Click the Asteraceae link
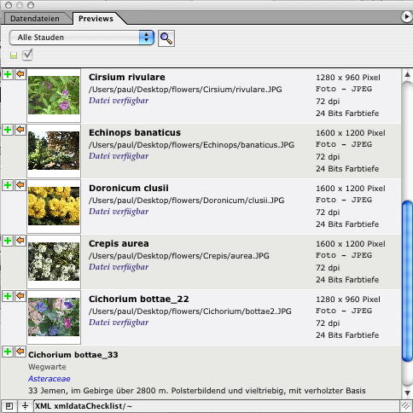The width and height of the screenshot is (413, 413). tap(49, 379)
